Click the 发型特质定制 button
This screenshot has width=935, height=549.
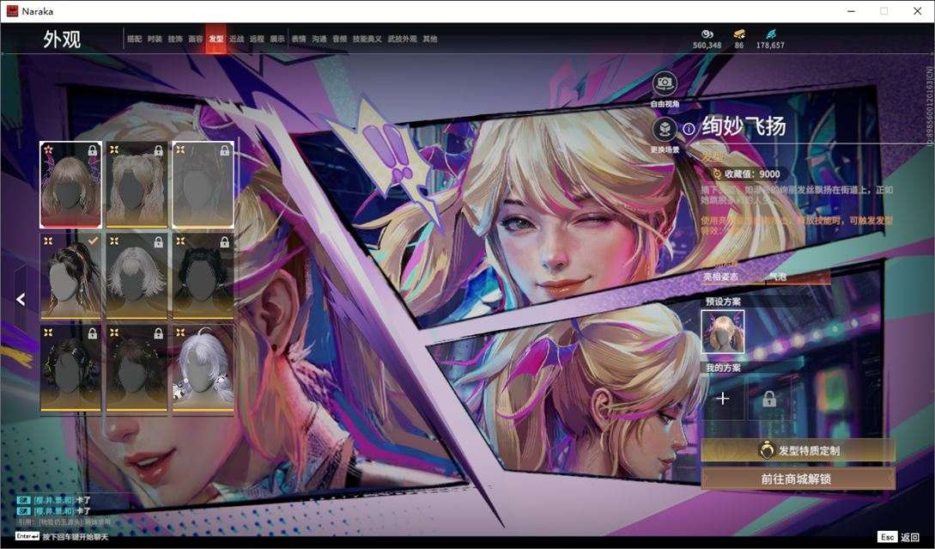pos(798,450)
